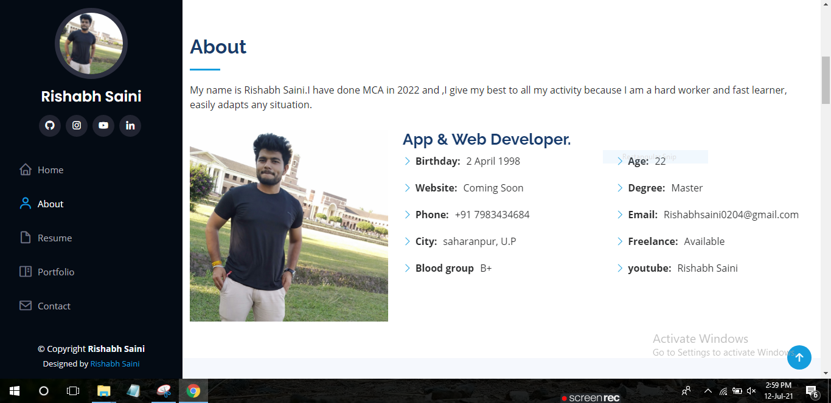Open the Designed by Rishabh Saini link
Screen dimensions: 831x403
pos(115,363)
